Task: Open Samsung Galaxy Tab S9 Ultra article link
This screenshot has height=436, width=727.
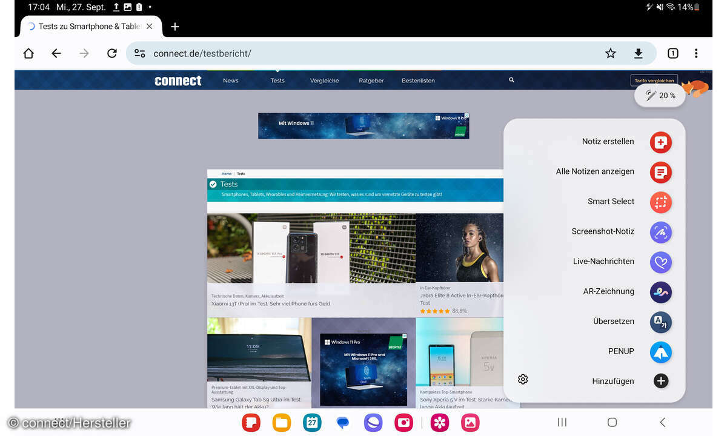Action: [256, 403]
